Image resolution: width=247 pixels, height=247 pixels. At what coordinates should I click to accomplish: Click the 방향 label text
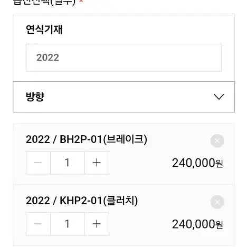[35, 97]
